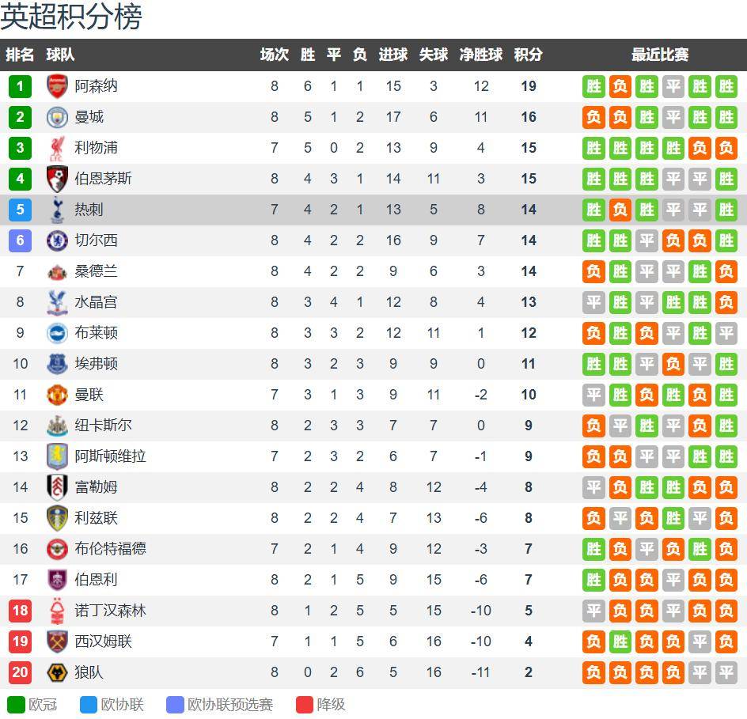747x719 pixels.
Task: Click the green 欧冠 legend swatch
Action: pyautogui.click(x=16, y=704)
